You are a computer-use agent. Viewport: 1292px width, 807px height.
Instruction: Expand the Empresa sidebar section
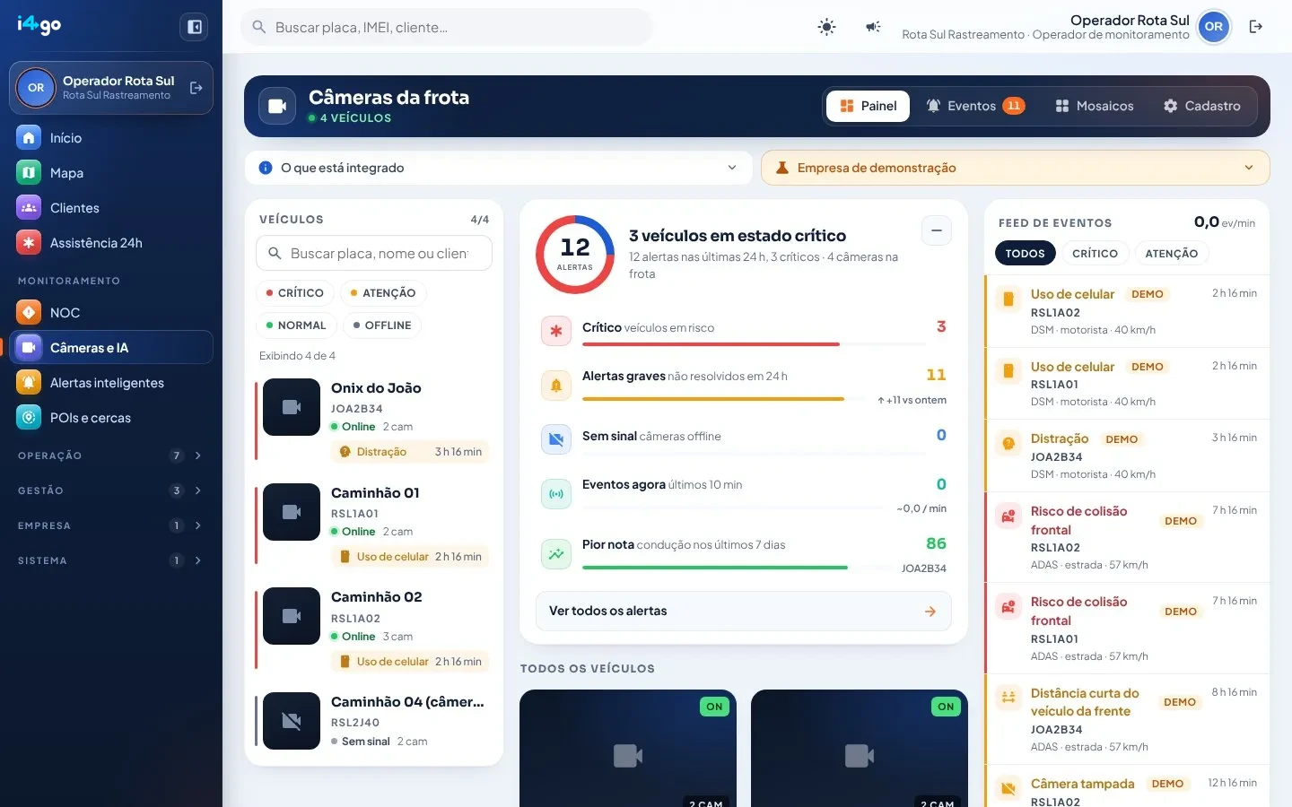[x=111, y=525]
